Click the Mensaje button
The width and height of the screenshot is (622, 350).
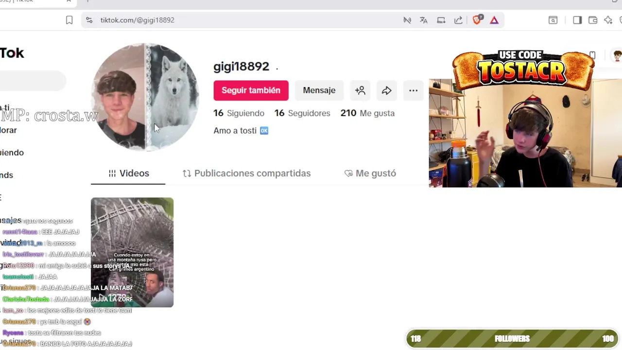pos(319,90)
